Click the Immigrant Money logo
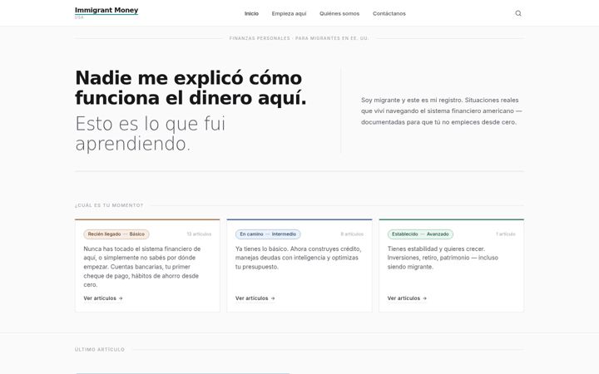This screenshot has height=374, width=599. pyautogui.click(x=106, y=10)
